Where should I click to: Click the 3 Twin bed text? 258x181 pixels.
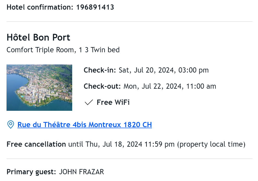[x=102, y=50]
